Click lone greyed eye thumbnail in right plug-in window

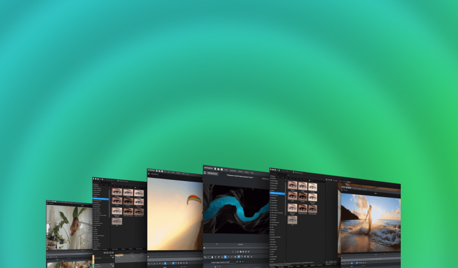coord(292,220)
